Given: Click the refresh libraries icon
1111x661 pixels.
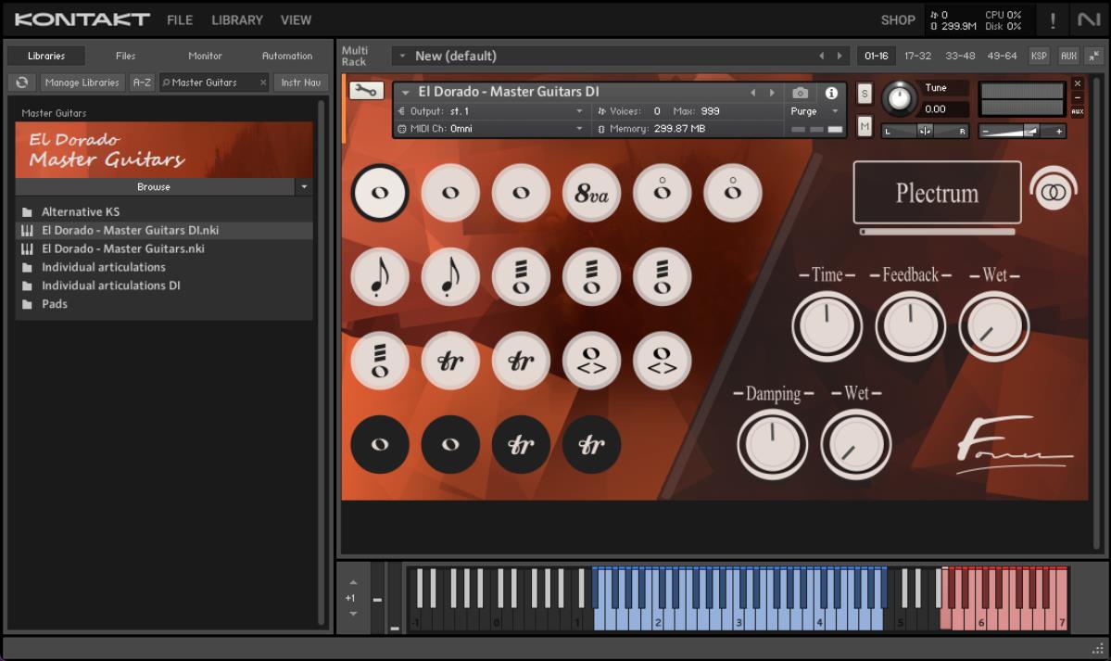Looking at the screenshot, I should 22,83.
